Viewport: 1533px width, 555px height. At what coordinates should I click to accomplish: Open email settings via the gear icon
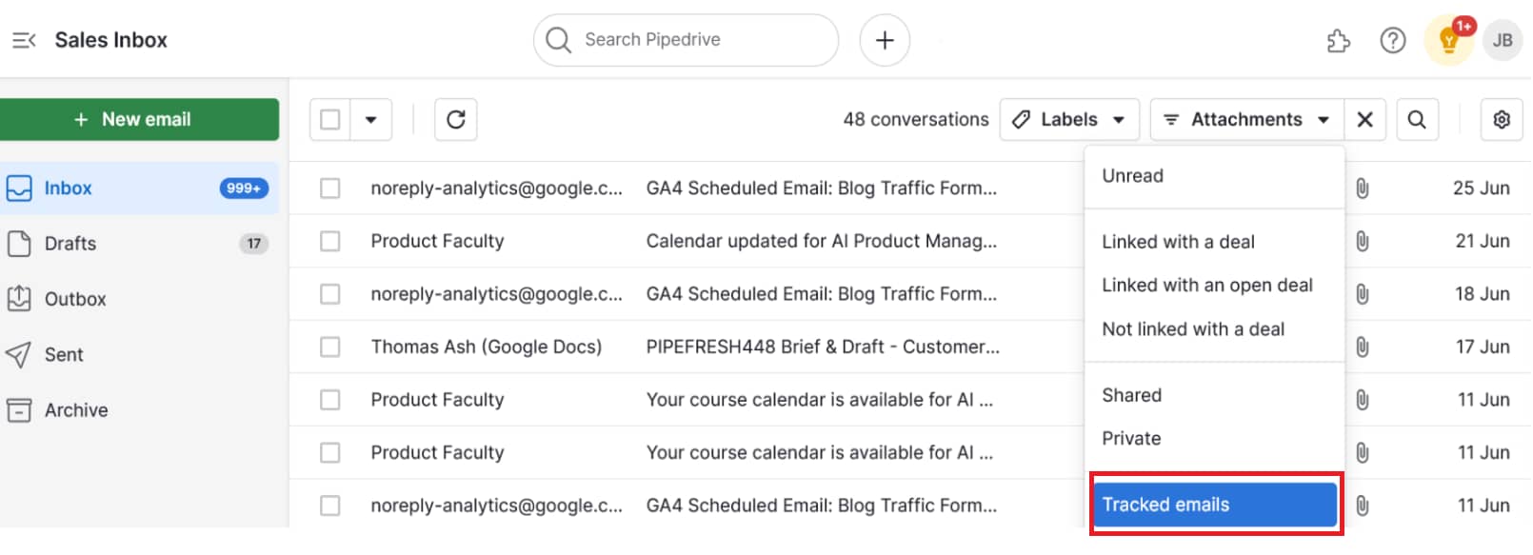[x=1502, y=119]
